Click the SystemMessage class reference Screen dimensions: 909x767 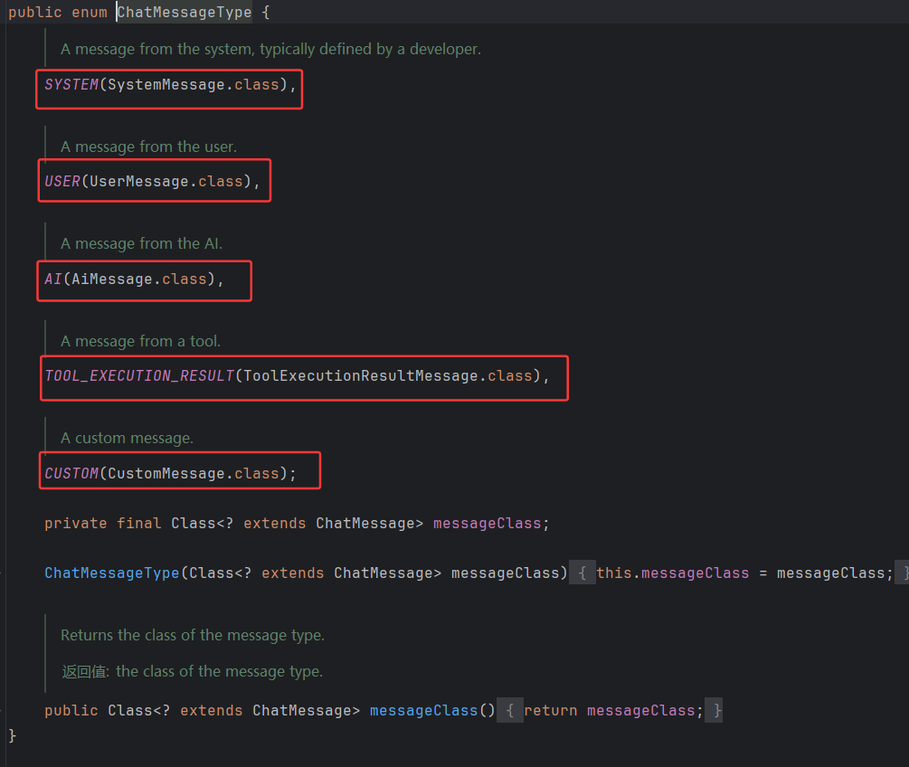(166, 84)
